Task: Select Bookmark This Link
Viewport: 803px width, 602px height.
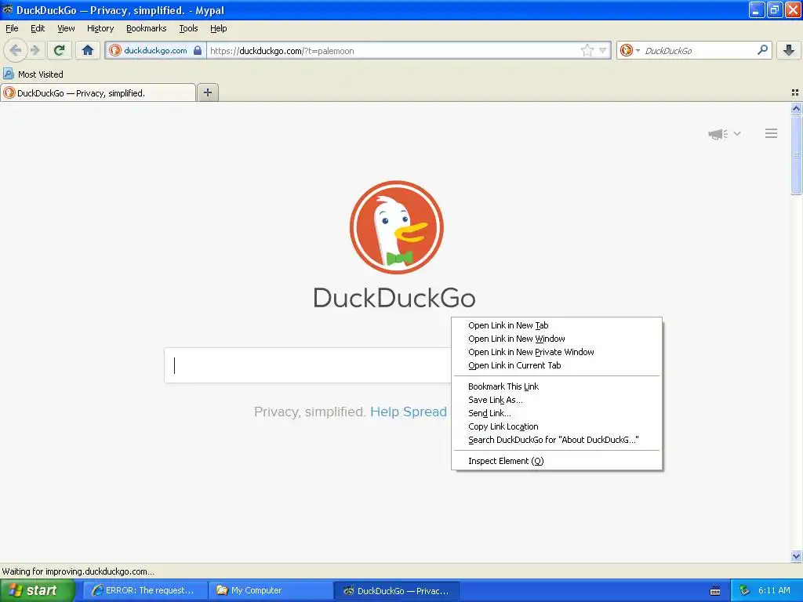Action: tap(557, 386)
